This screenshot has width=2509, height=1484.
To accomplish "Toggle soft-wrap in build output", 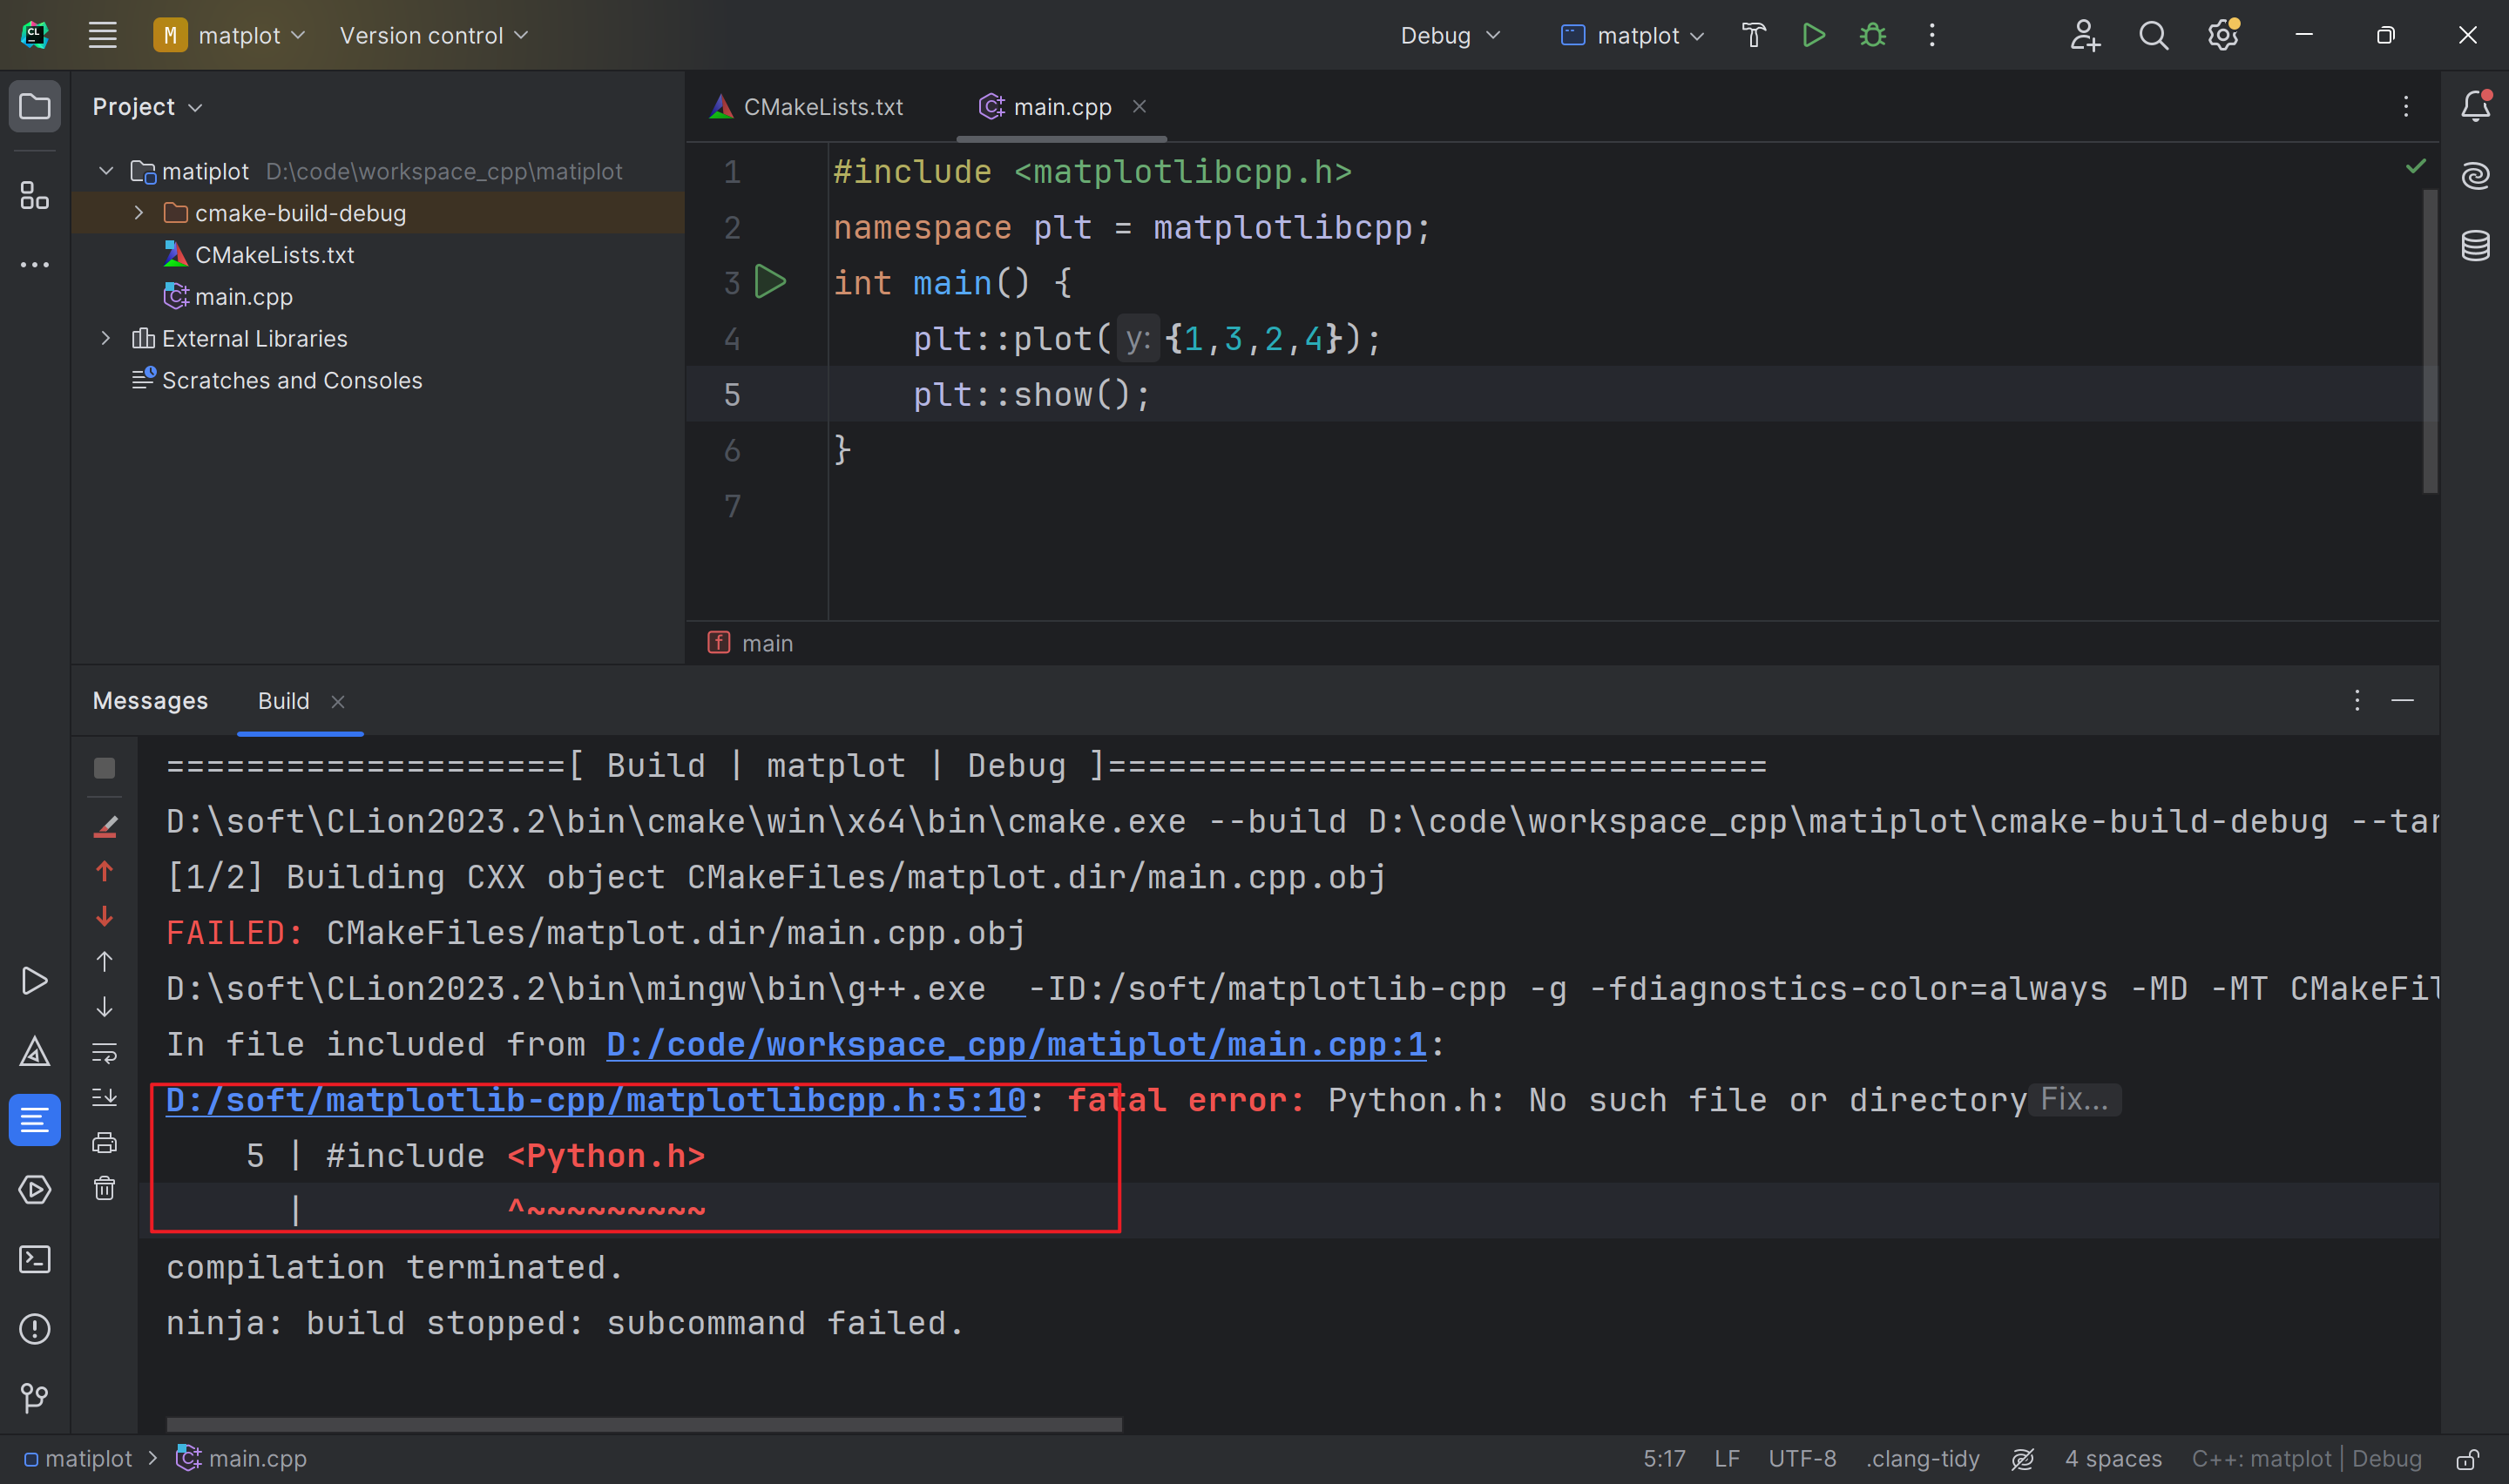I will 104,1052.
